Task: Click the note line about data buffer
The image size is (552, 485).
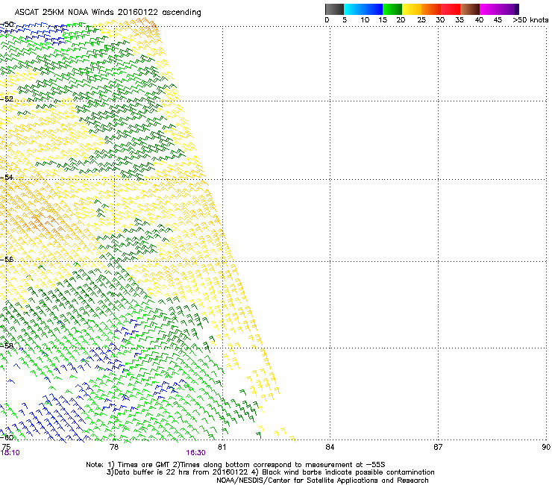Action: tap(270, 472)
